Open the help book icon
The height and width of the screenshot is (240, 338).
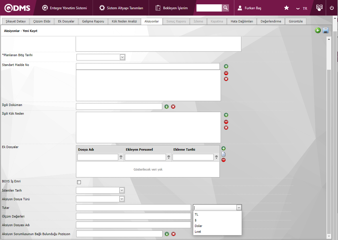[319, 7]
